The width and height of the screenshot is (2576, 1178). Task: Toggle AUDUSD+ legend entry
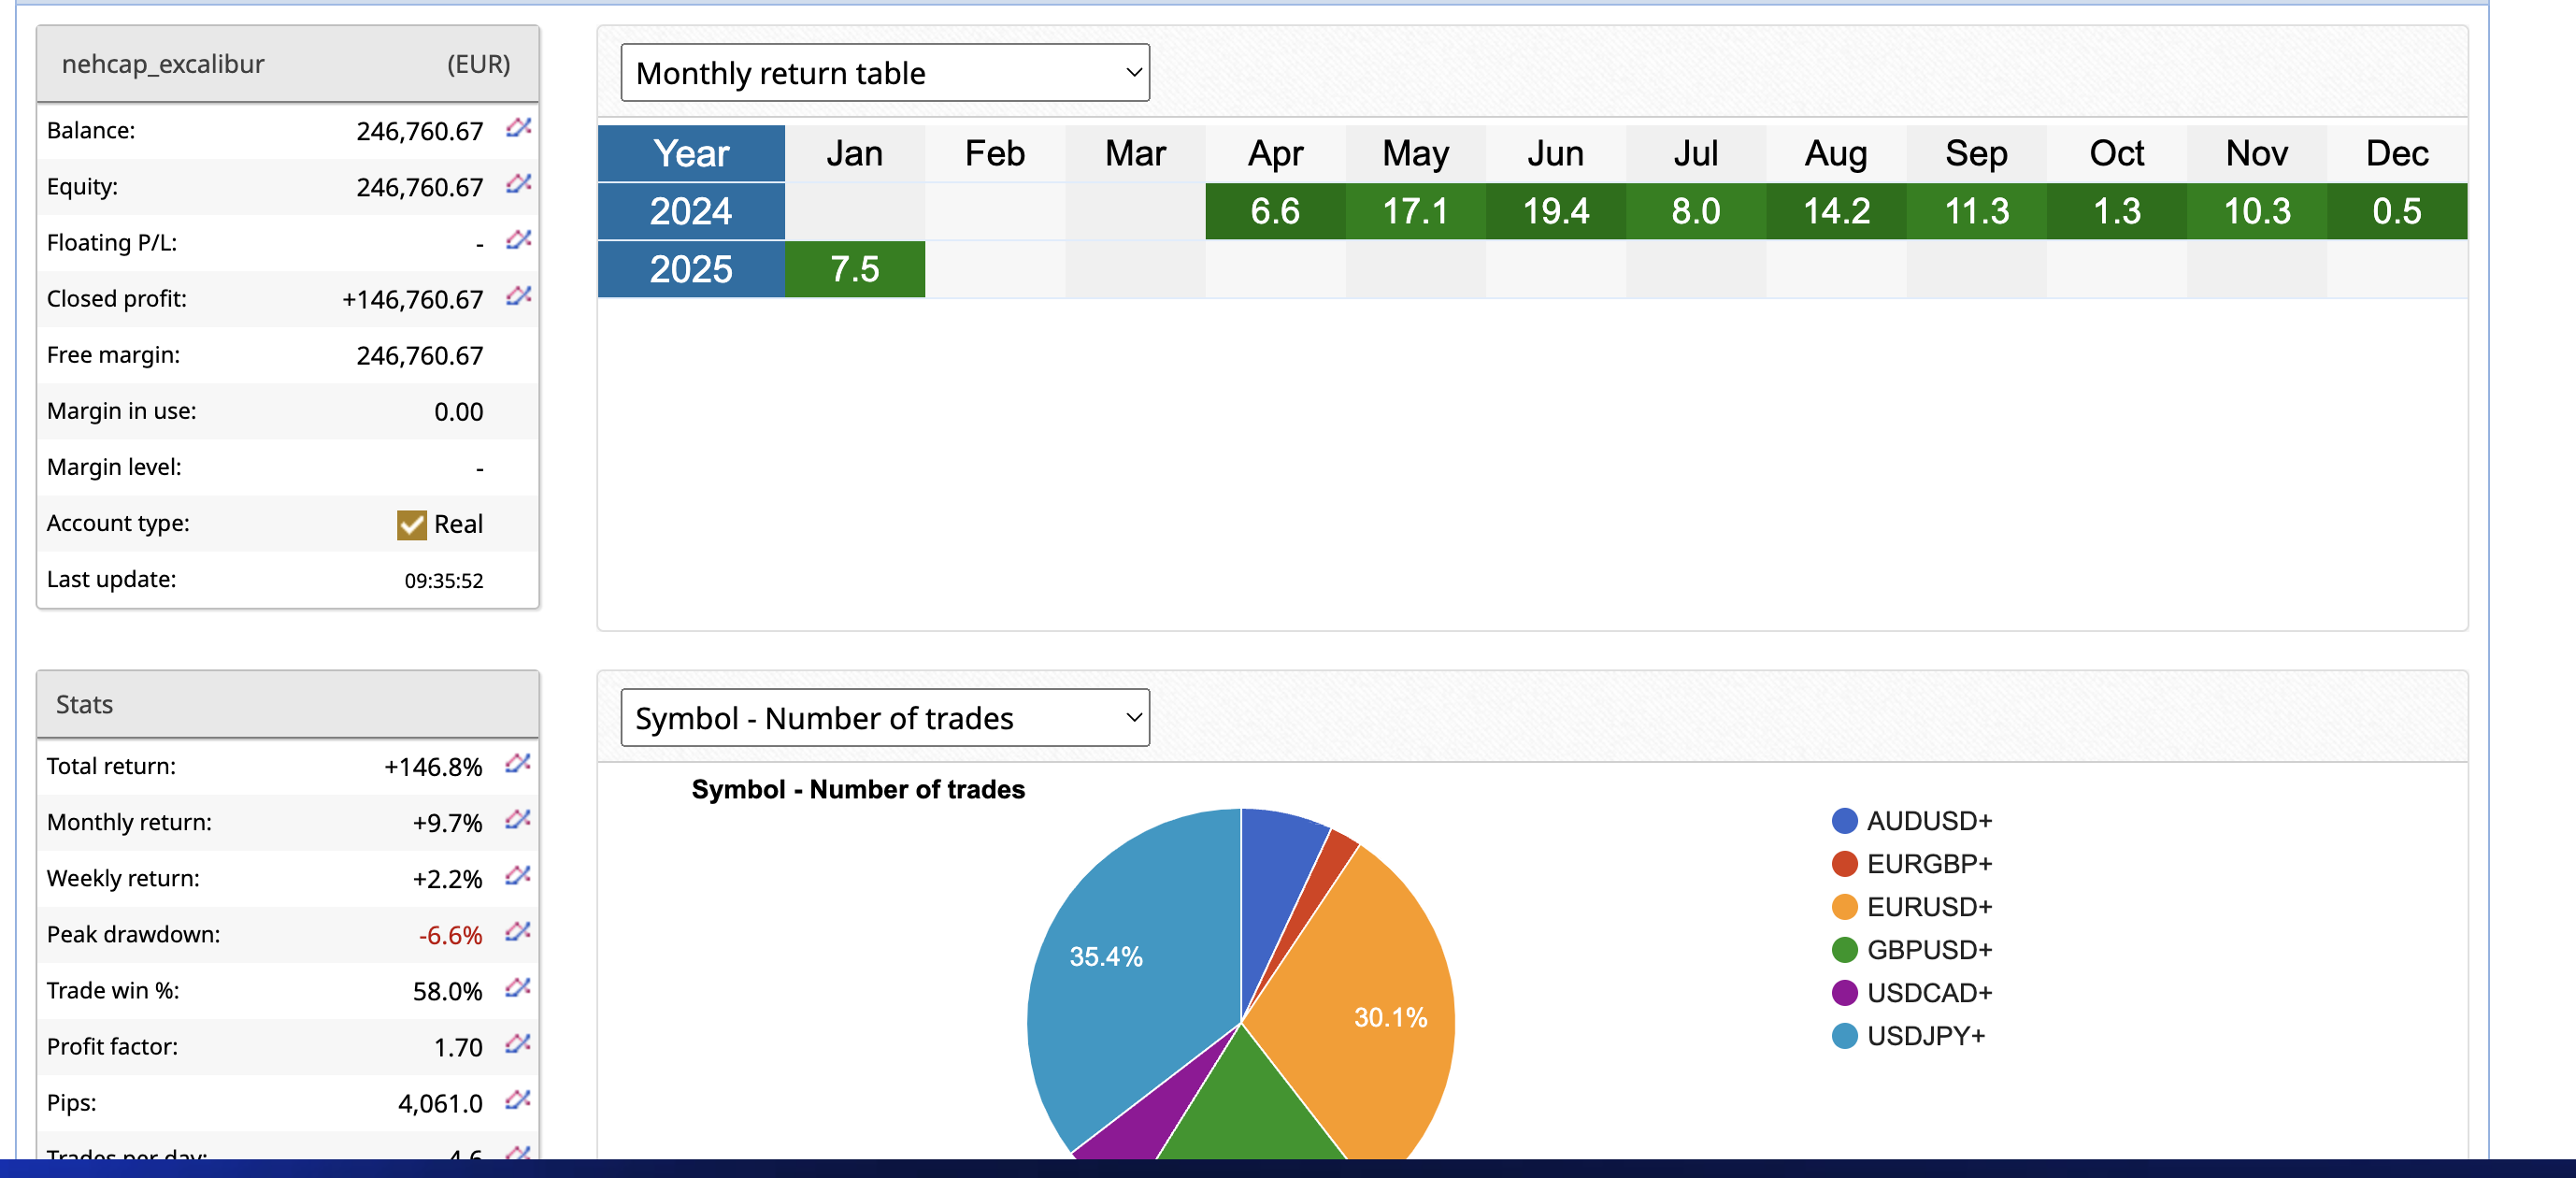pyautogui.click(x=1927, y=821)
